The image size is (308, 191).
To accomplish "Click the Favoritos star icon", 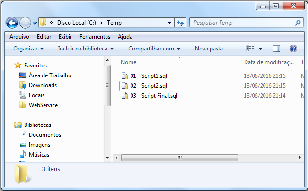I will click(18, 65).
